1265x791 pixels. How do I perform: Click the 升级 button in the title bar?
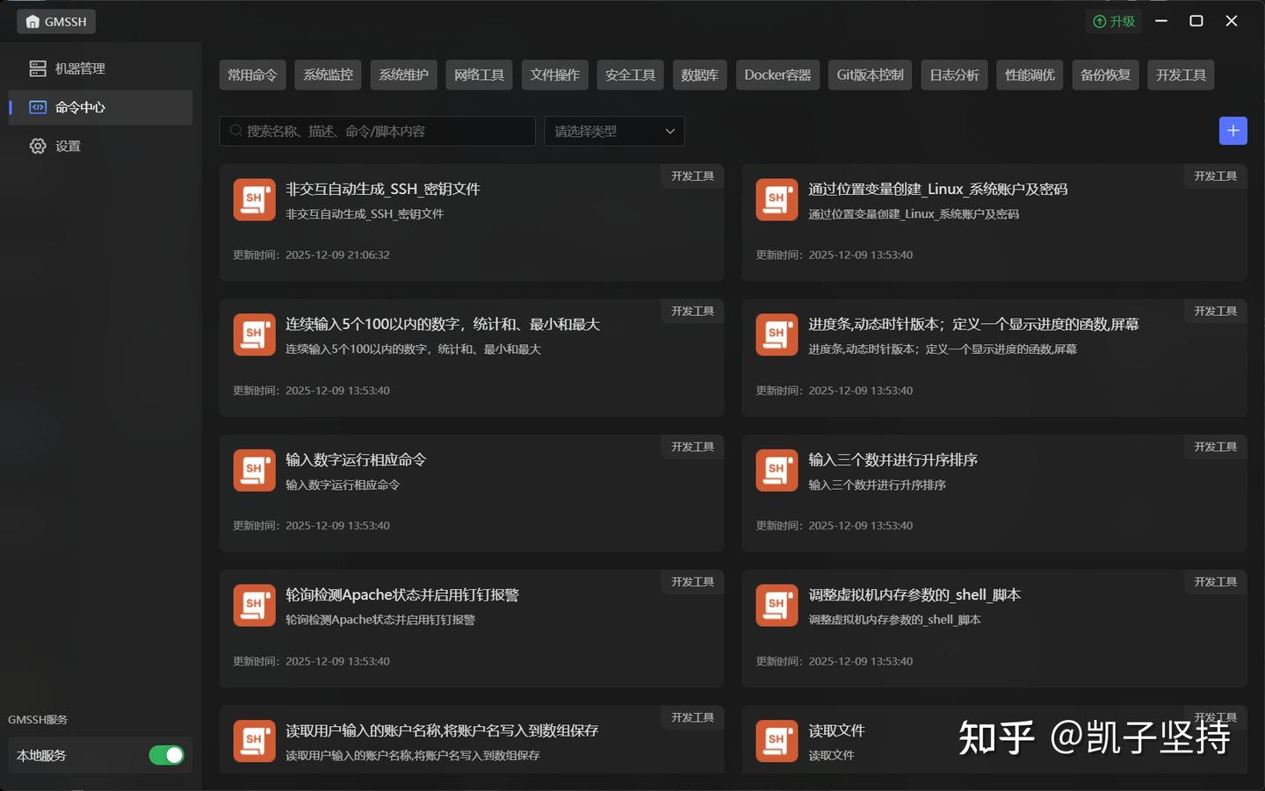[x=1114, y=21]
